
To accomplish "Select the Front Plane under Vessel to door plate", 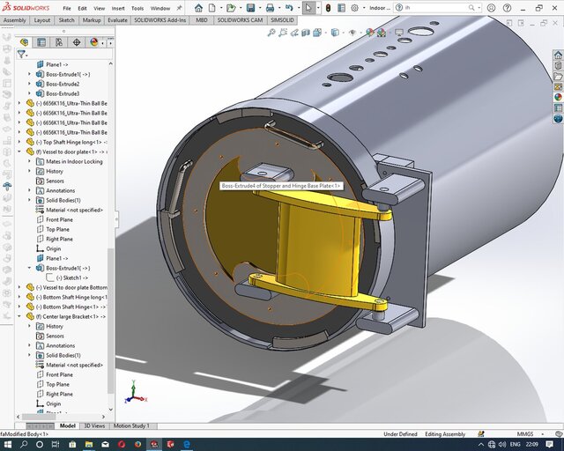I will [x=59, y=219].
